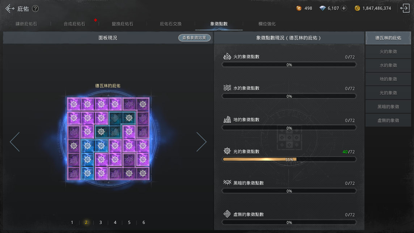The height and width of the screenshot is (233, 414).
Task: Select 火的象徵 in the right sidebar
Action: [x=388, y=52]
